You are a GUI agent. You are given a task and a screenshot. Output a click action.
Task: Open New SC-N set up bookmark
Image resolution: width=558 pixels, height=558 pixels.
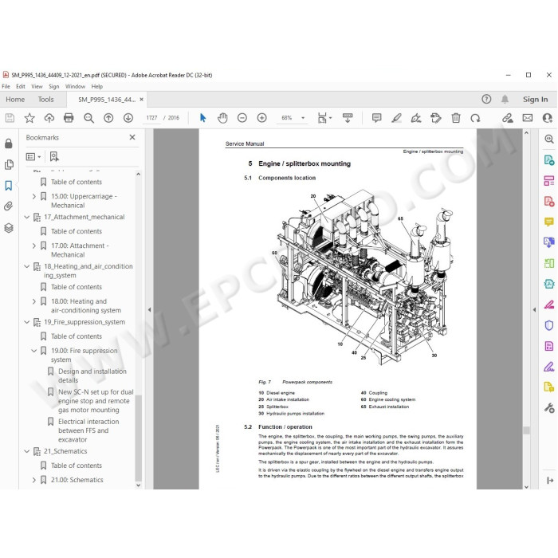[96, 401]
